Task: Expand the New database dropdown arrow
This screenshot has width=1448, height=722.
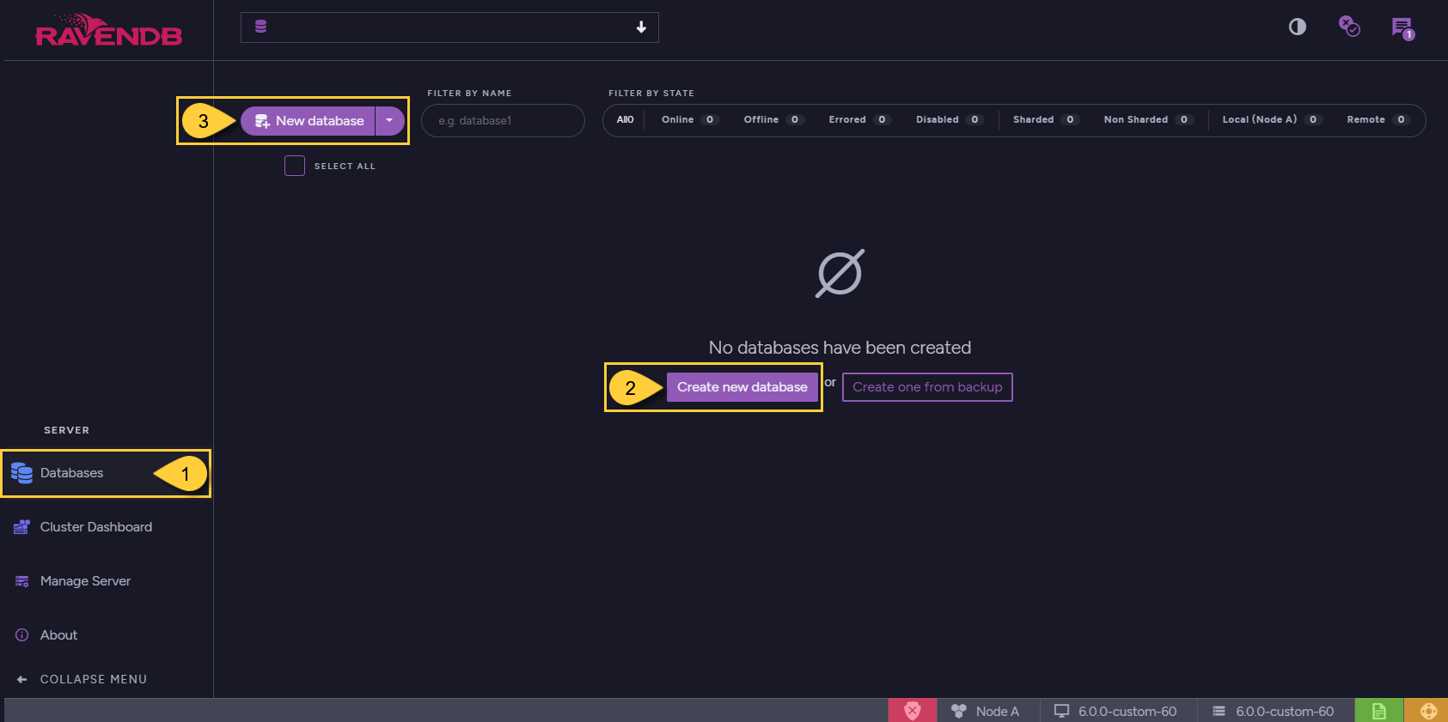Action: pyautogui.click(x=389, y=121)
